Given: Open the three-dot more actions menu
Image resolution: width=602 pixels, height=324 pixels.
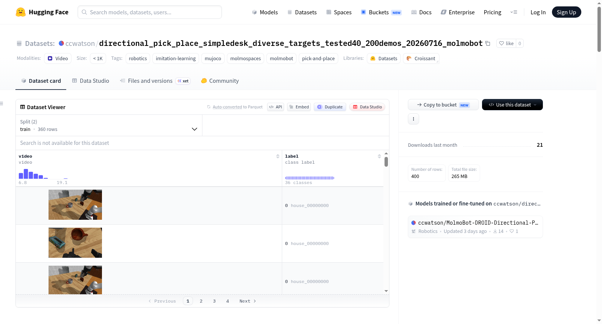Looking at the screenshot, I should pyautogui.click(x=413, y=119).
